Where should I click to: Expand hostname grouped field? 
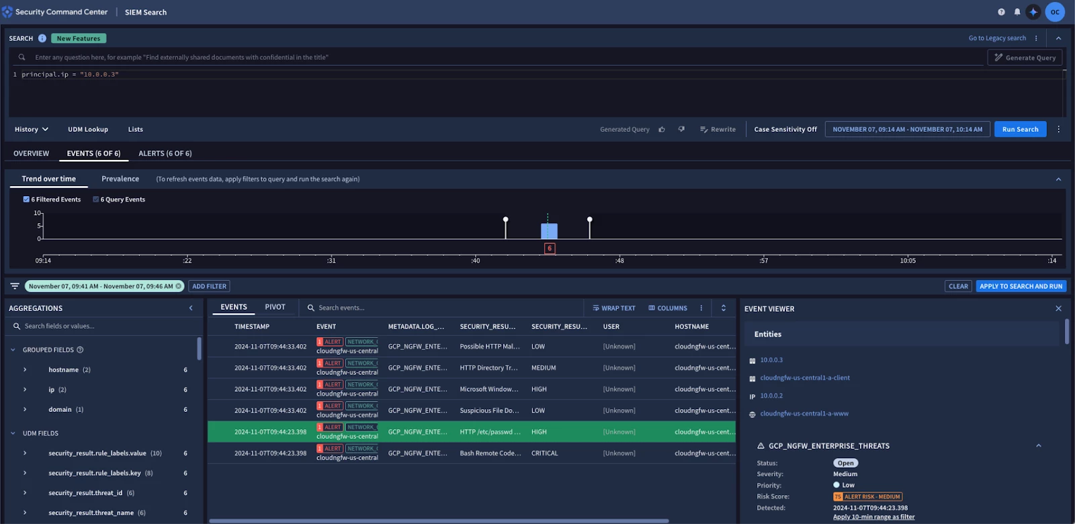(25, 370)
